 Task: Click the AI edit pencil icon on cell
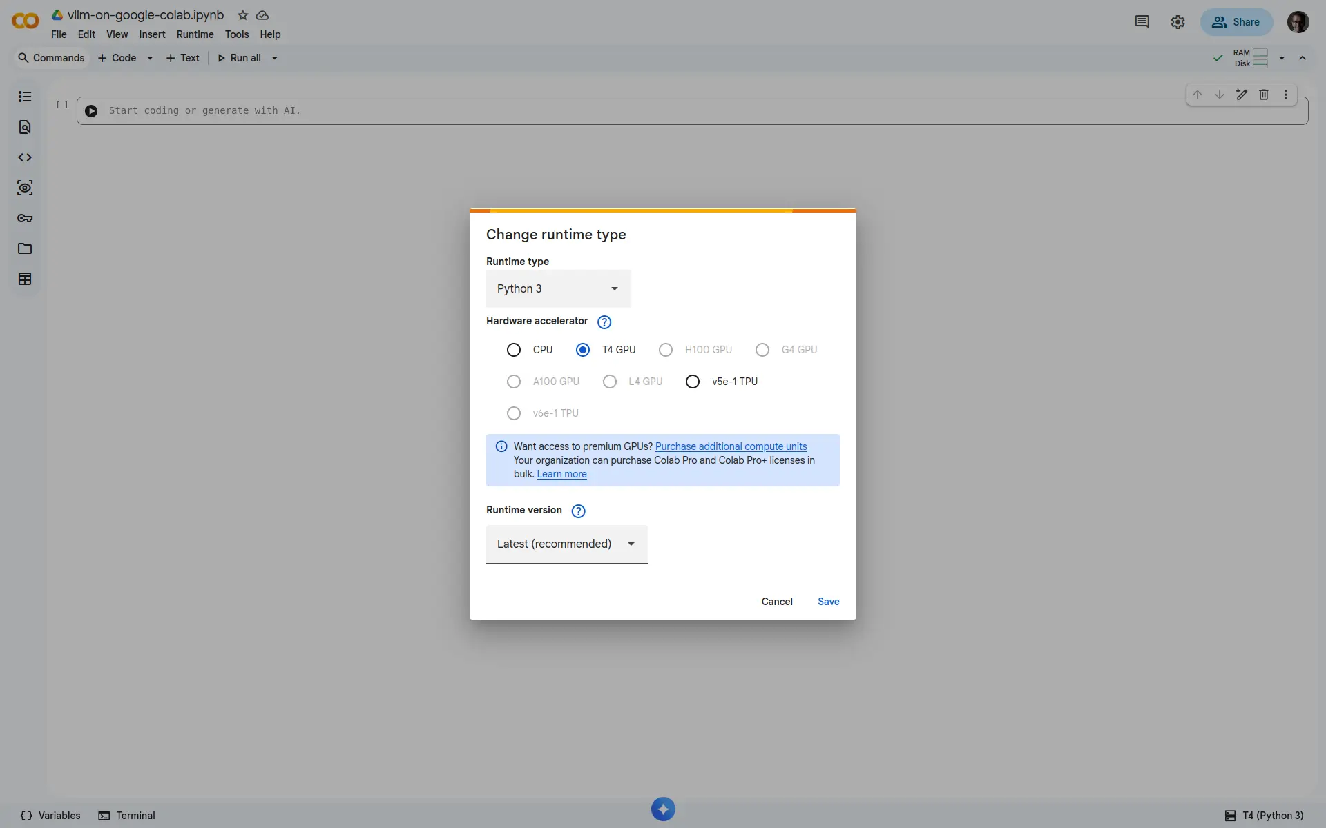click(x=1242, y=95)
